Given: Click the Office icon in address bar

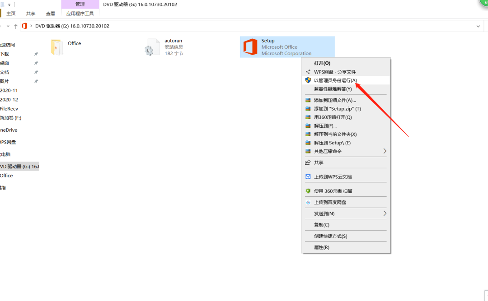Looking at the screenshot, I should point(24,26).
